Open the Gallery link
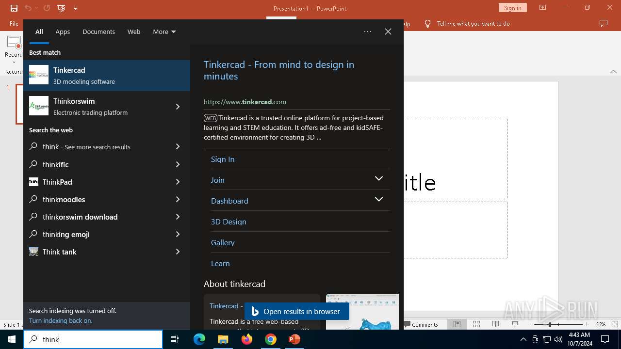 tap(223, 242)
